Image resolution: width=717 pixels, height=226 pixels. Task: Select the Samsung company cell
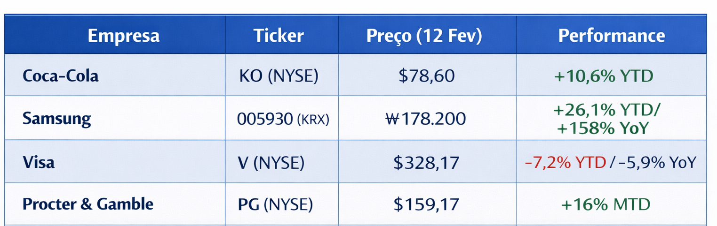coord(56,119)
